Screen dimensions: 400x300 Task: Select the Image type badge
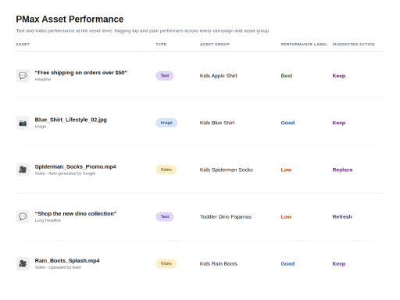pos(166,123)
